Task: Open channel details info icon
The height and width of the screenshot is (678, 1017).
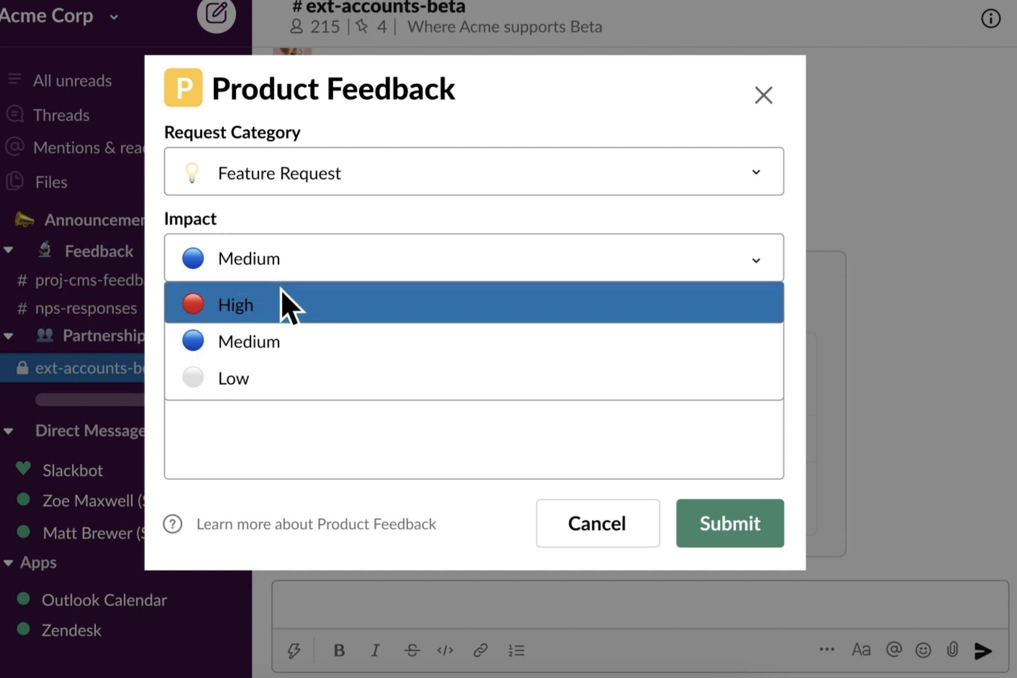Action: (x=990, y=19)
